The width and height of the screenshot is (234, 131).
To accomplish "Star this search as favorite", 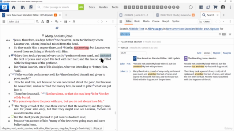I will [x=230, y=34].
